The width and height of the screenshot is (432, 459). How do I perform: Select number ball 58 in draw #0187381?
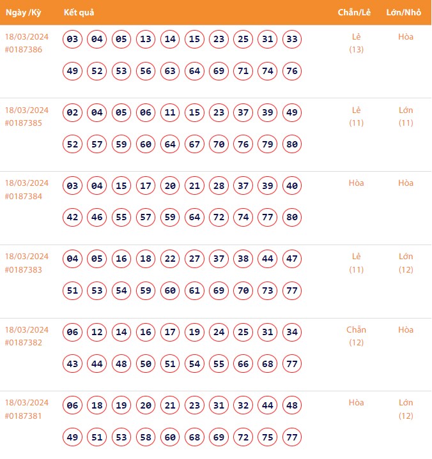coord(146,437)
